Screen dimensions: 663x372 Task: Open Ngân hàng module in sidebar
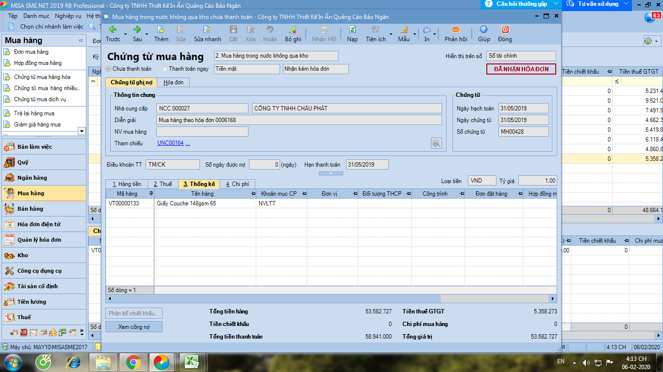[x=44, y=178]
